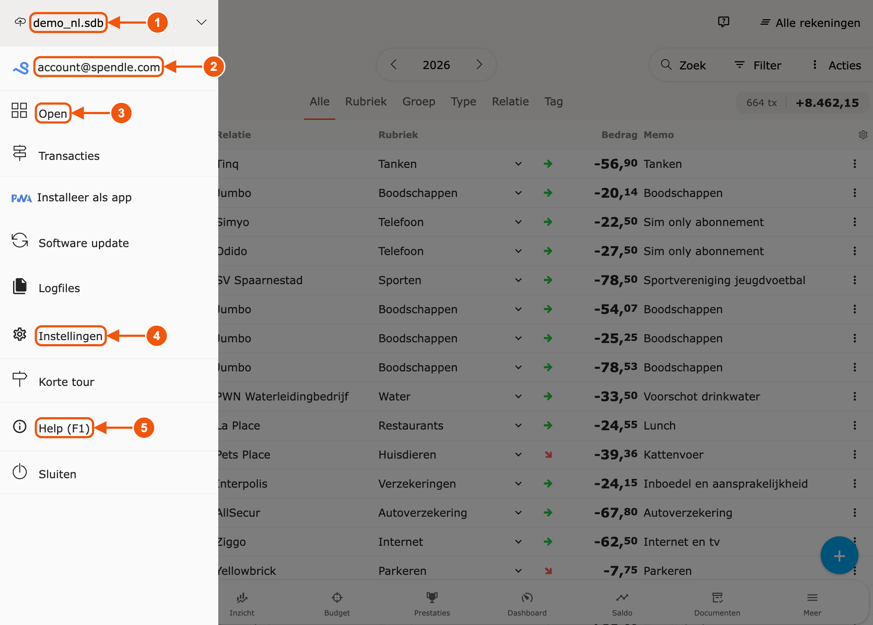This screenshot has height=625, width=873.
Task: Open the Inzicht bottom navigation item
Action: coord(242,604)
